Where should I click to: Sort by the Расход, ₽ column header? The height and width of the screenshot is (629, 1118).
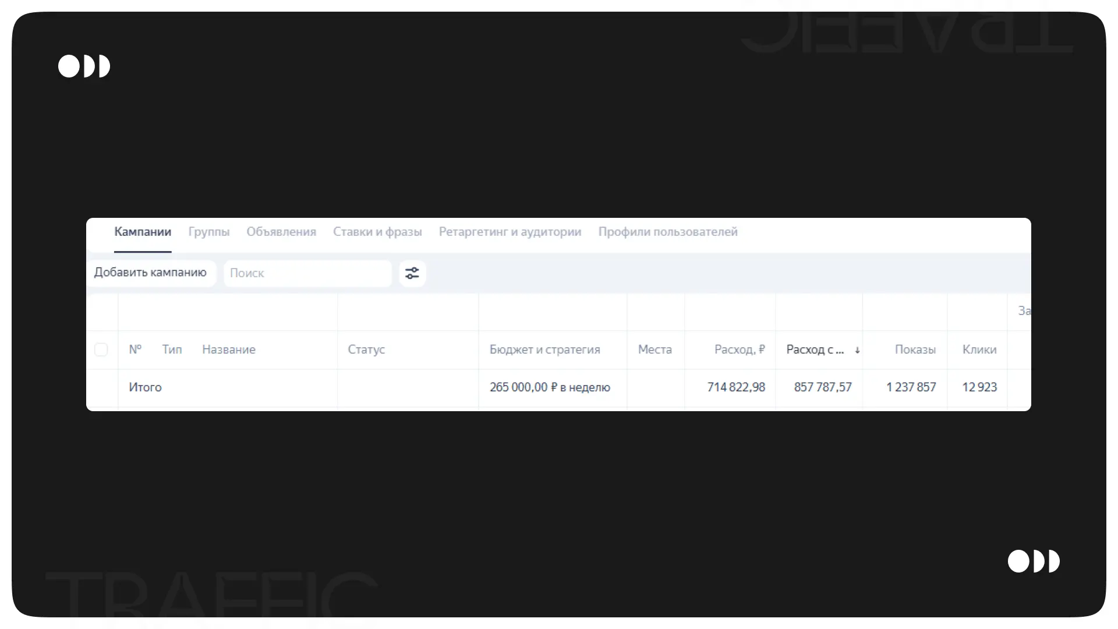[740, 349]
